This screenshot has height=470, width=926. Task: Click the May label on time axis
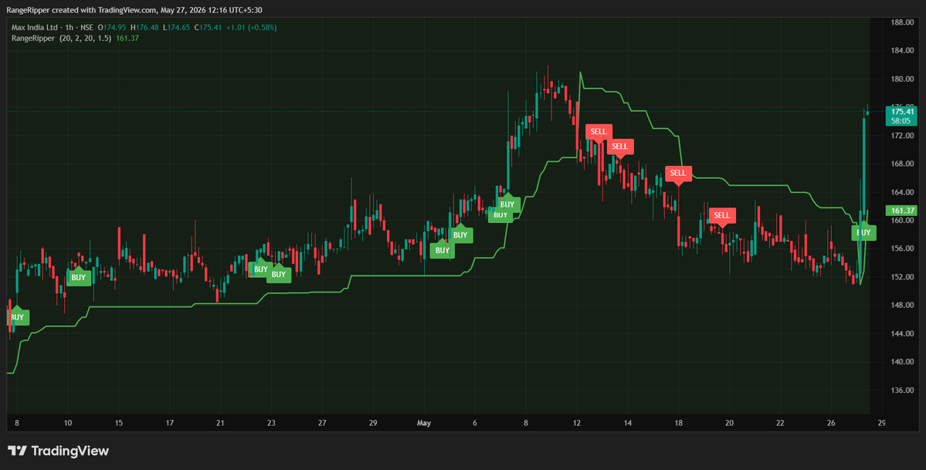tap(424, 424)
